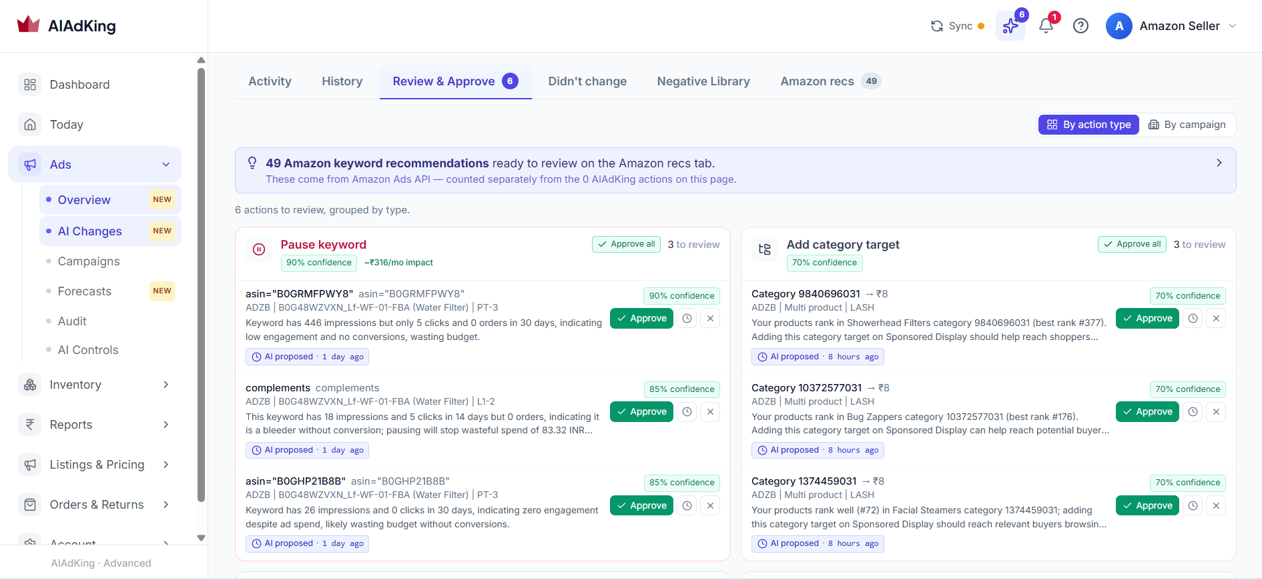Image resolution: width=1262 pixels, height=580 pixels.
Task: Go to AI Changes under Ads
Action: pos(110,231)
